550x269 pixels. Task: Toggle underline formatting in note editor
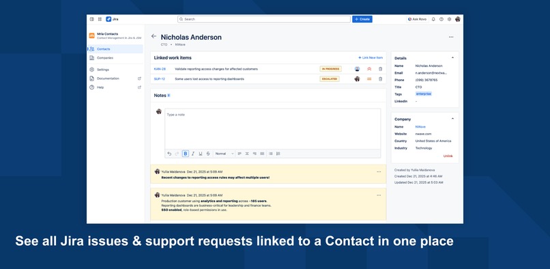pyautogui.click(x=201, y=154)
